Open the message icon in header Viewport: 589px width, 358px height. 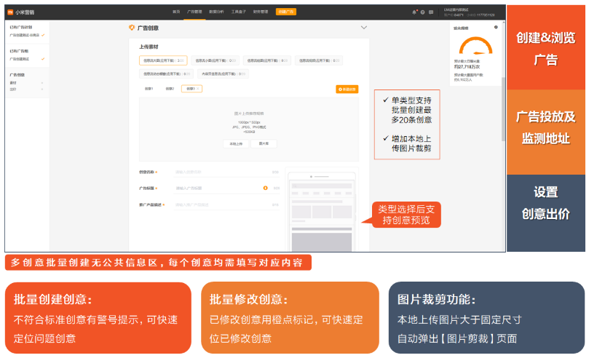[x=431, y=12]
